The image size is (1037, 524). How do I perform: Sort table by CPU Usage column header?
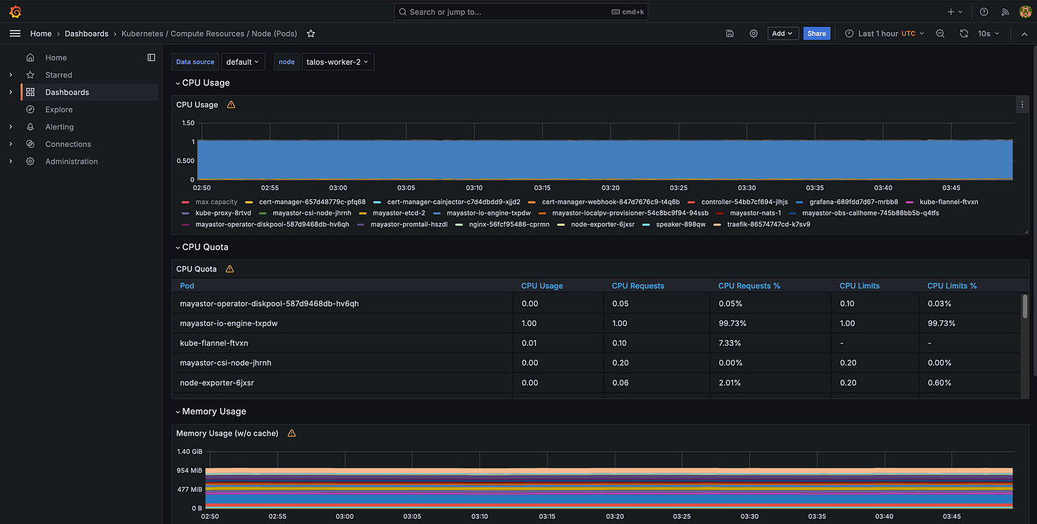click(x=541, y=285)
